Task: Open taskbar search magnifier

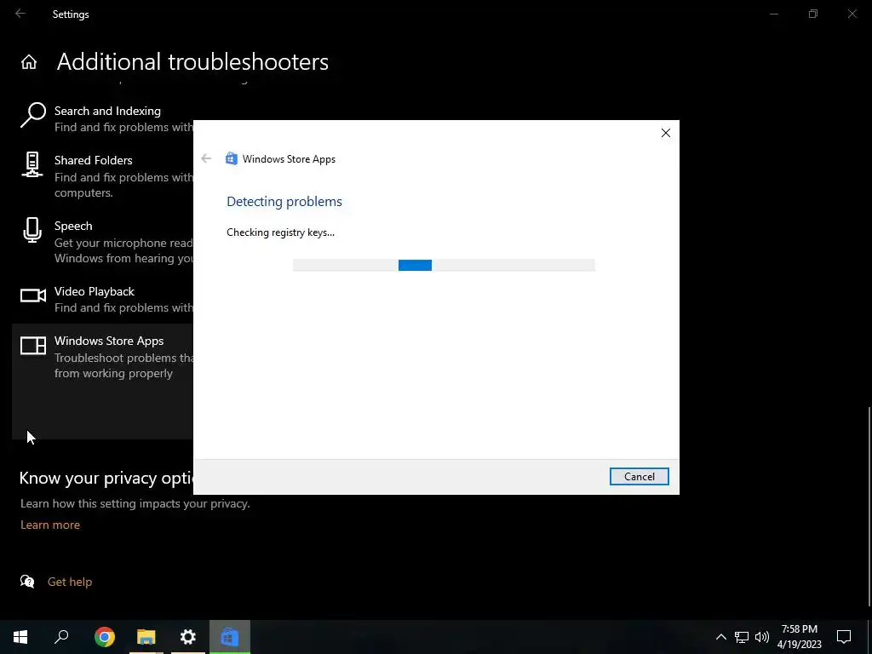Action: pos(61,637)
